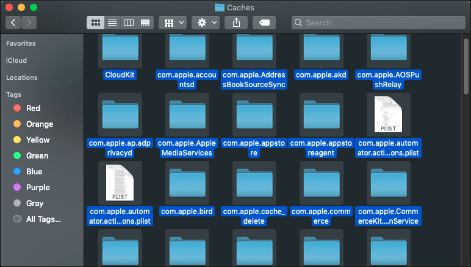Select the Gray tag
This screenshot has height=267, width=471.
pyautogui.click(x=29, y=204)
